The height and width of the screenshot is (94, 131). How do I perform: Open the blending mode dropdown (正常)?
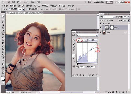tap(114, 17)
